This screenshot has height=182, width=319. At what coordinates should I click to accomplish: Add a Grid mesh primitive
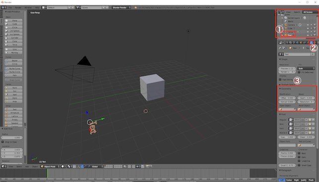coord(13,49)
